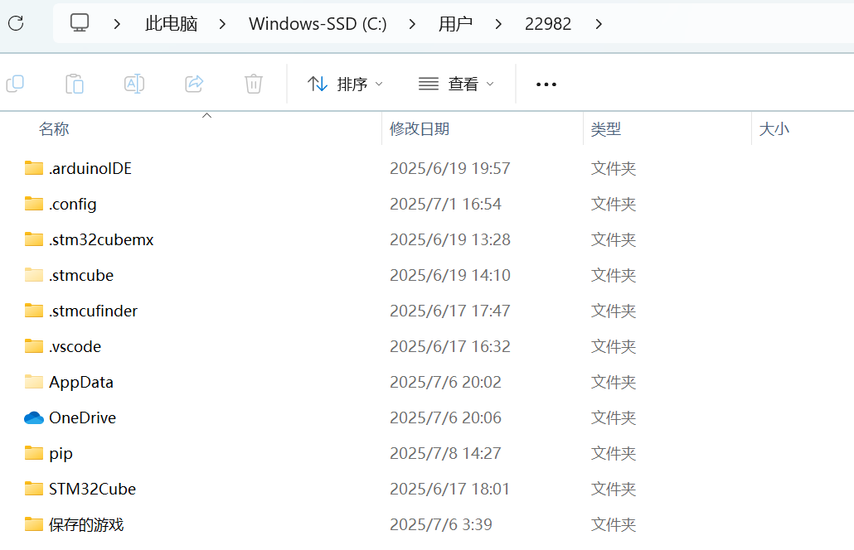
Task: Go to Windows-SSD (C:) in breadcrumb
Action: 318,24
